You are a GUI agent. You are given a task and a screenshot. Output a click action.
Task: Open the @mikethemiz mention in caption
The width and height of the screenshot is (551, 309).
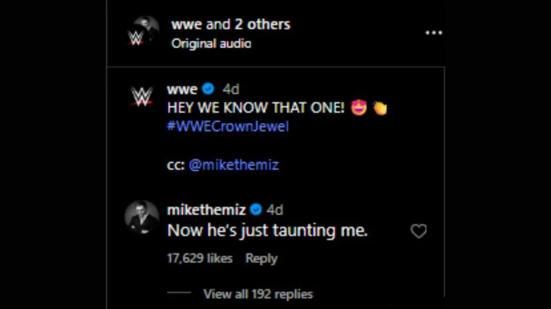tap(234, 165)
